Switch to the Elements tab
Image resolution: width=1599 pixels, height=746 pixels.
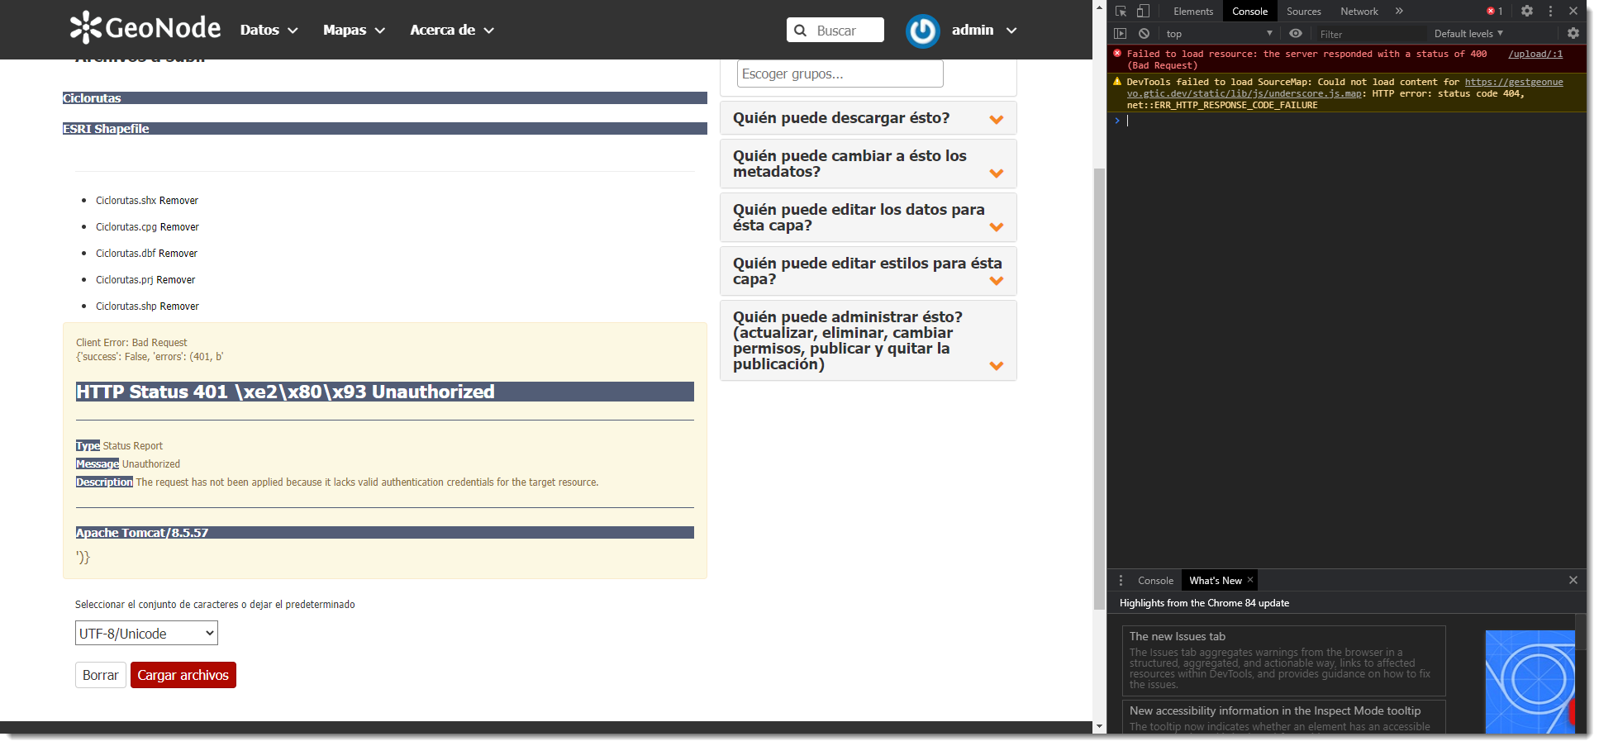tap(1193, 11)
